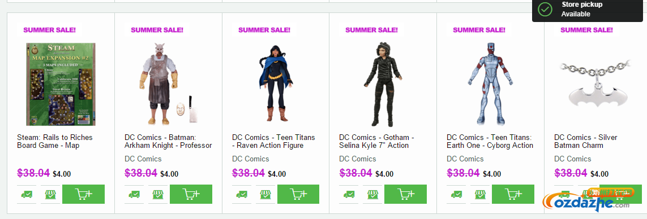Click DC Comics brand under Selina Kyle
The image size is (647, 219).
(358, 159)
